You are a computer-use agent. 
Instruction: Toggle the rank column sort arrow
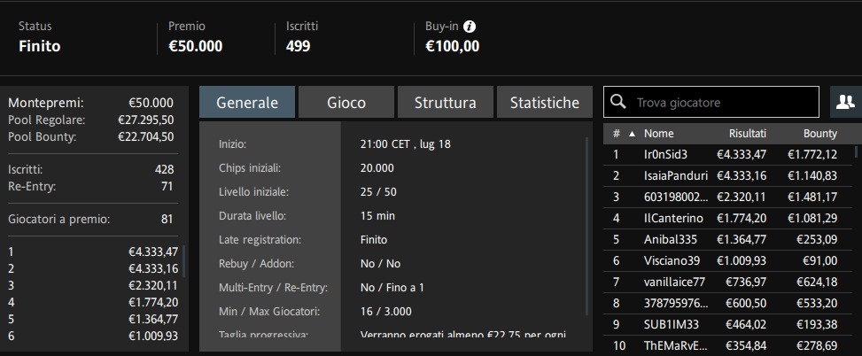pos(633,134)
